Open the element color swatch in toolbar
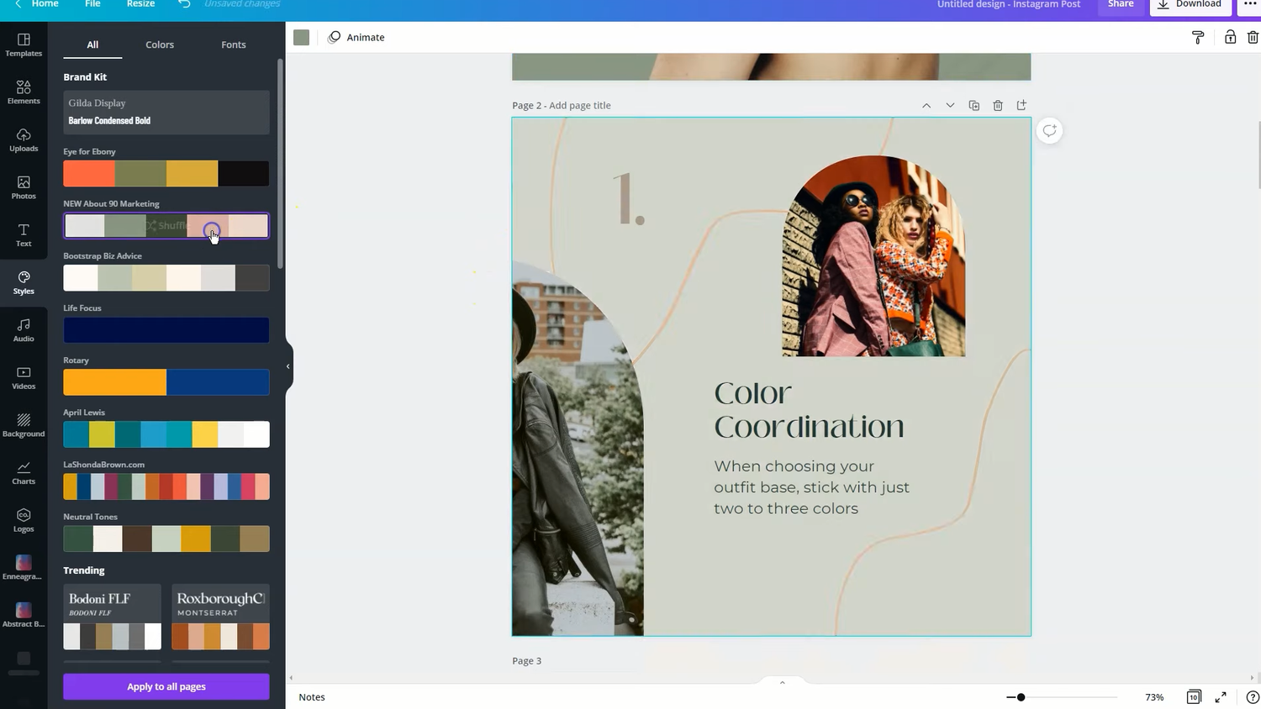This screenshot has width=1261, height=709. (301, 37)
